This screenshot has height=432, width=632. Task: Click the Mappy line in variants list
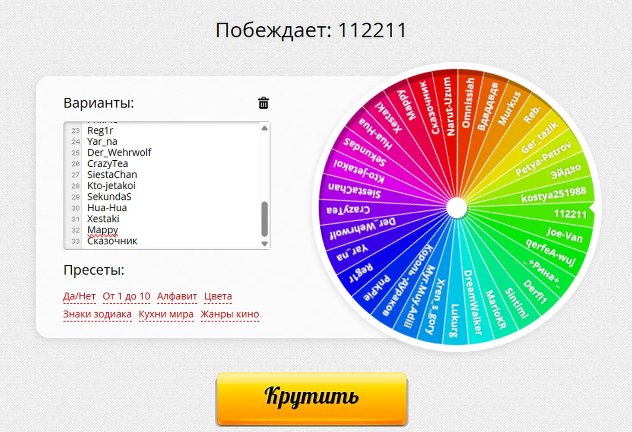102,230
